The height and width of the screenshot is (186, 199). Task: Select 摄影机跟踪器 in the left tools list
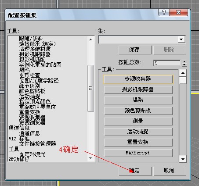coord(35,54)
